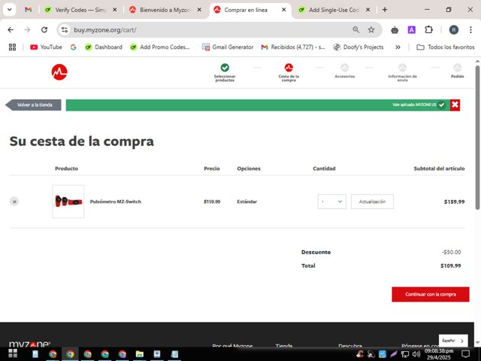Open the Add Promo Codes bookmark
The height and width of the screenshot is (361, 481).
tap(160, 47)
